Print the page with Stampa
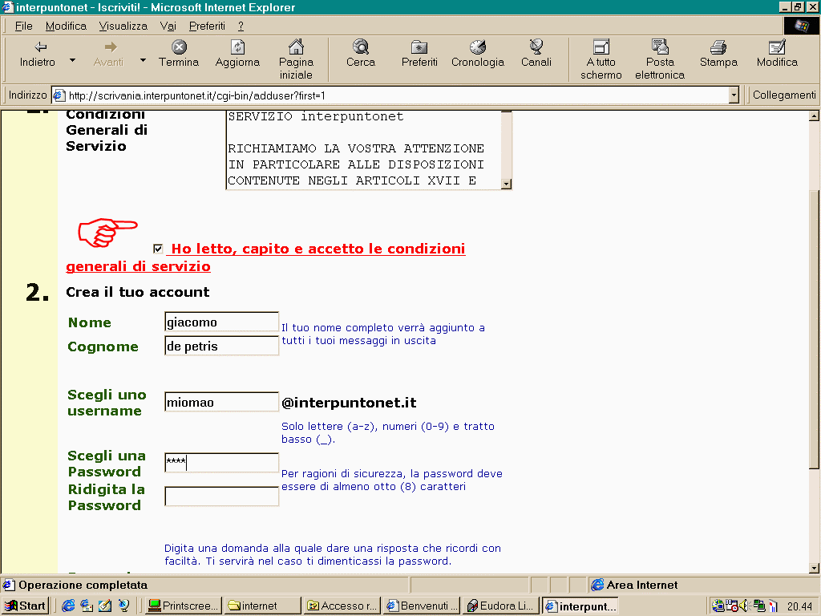This screenshot has height=616, width=821. click(x=718, y=54)
